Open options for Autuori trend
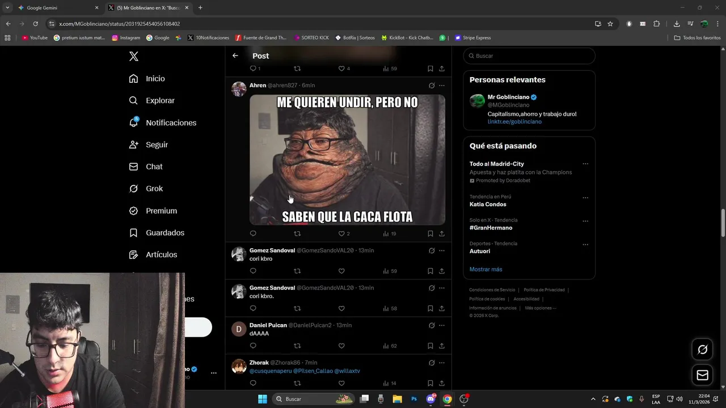 (x=585, y=244)
